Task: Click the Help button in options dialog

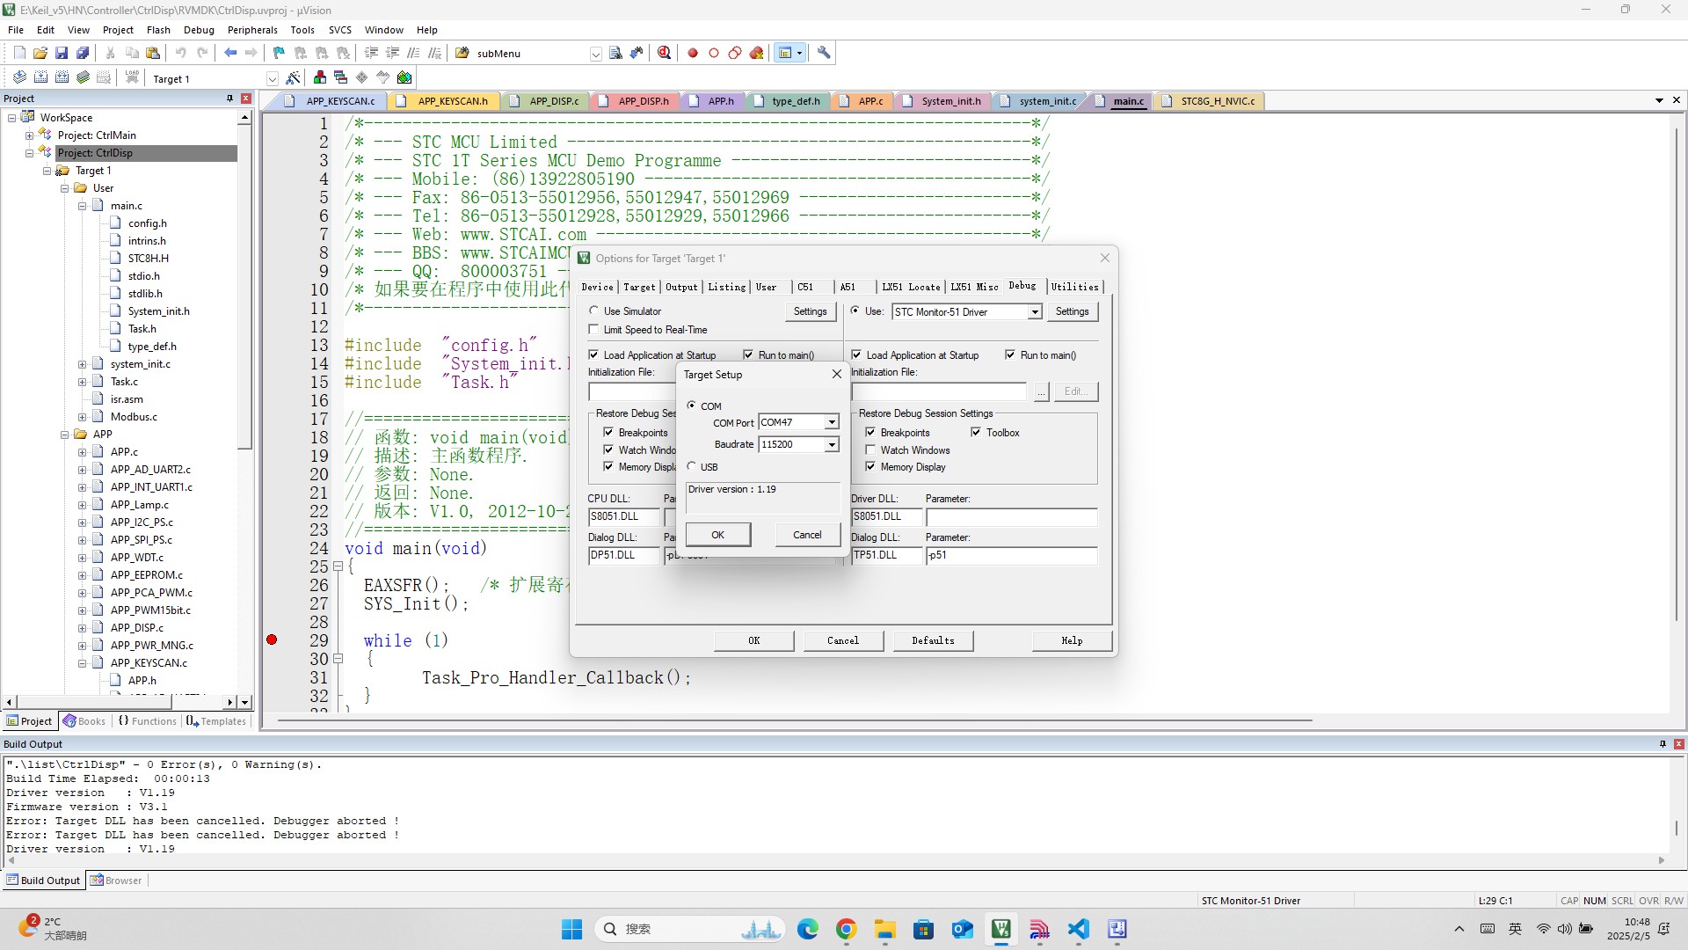Action: tap(1072, 640)
